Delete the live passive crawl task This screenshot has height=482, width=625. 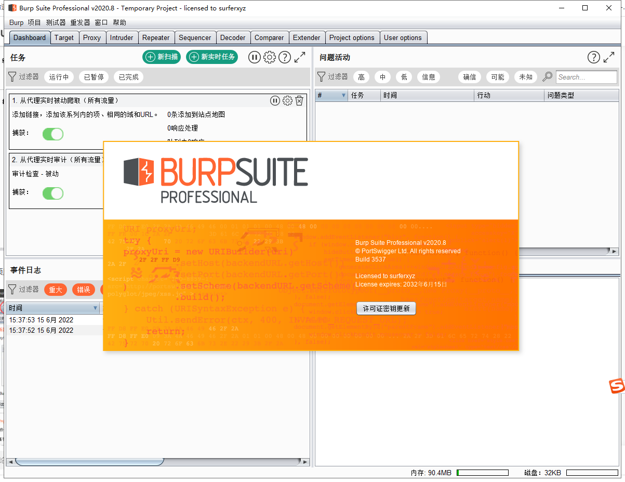click(299, 101)
